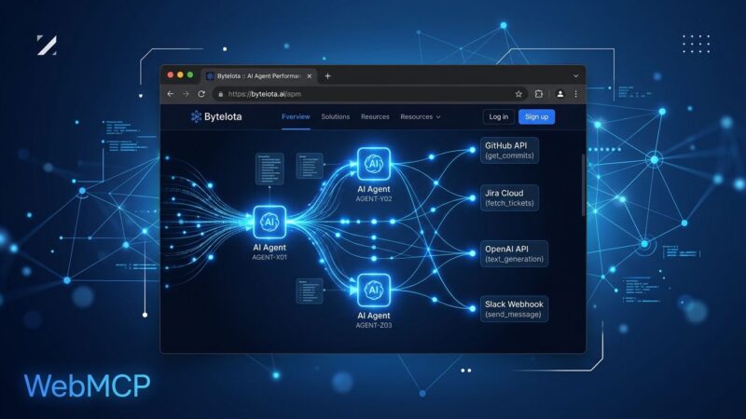Open the browser profile avatar icon
Image resolution: width=746 pixels, height=419 pixels.
click(560, 94)
